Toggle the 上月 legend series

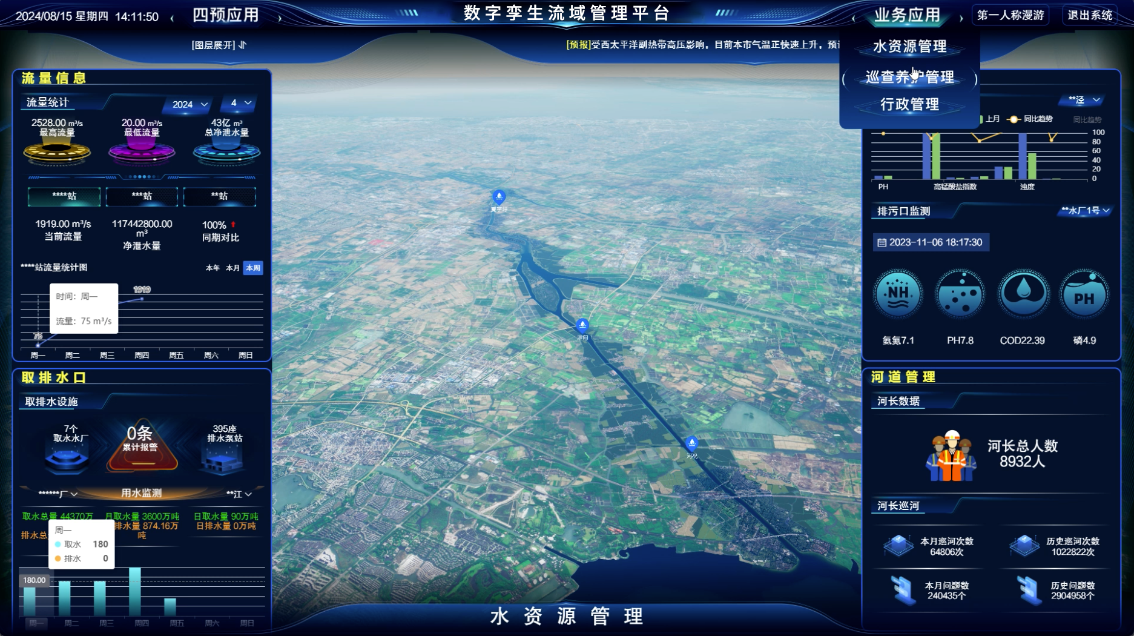point(990,119)
